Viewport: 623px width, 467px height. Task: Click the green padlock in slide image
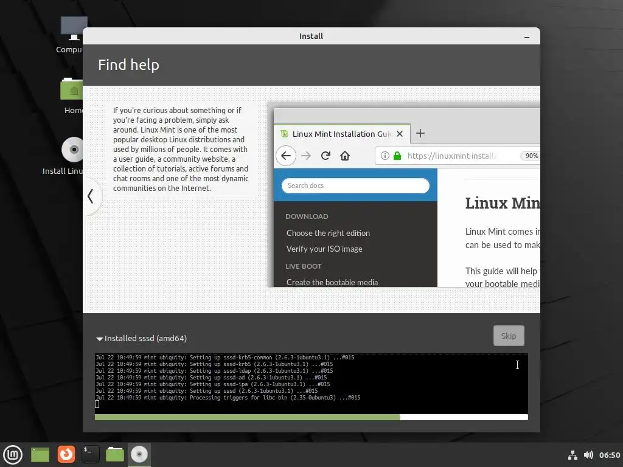tap(397, 156)
